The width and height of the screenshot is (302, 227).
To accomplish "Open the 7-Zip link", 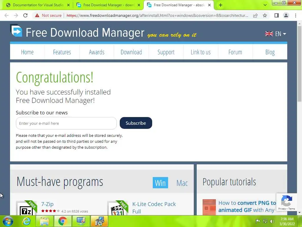I will 47,204.
